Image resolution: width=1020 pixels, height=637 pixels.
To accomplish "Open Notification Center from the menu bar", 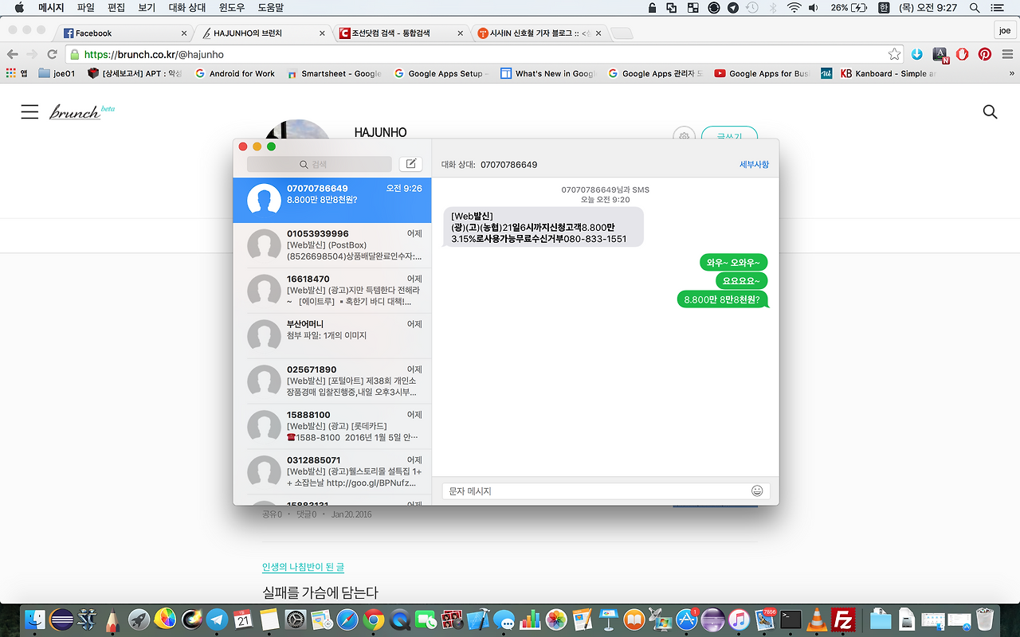I will click(x=997, y=8).
